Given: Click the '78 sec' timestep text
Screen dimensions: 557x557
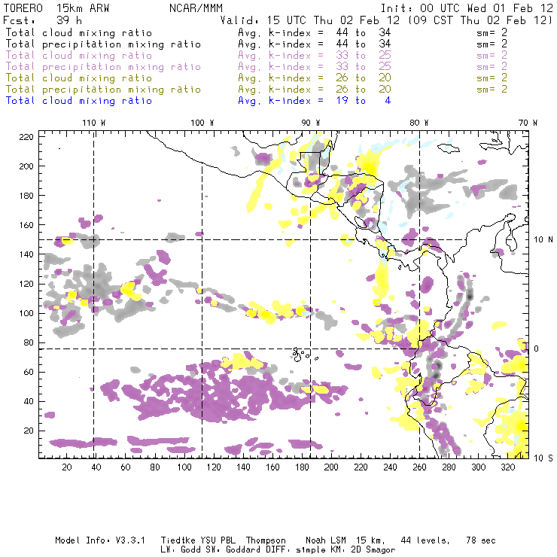Looking at the screenshot, I should [481, 540].
